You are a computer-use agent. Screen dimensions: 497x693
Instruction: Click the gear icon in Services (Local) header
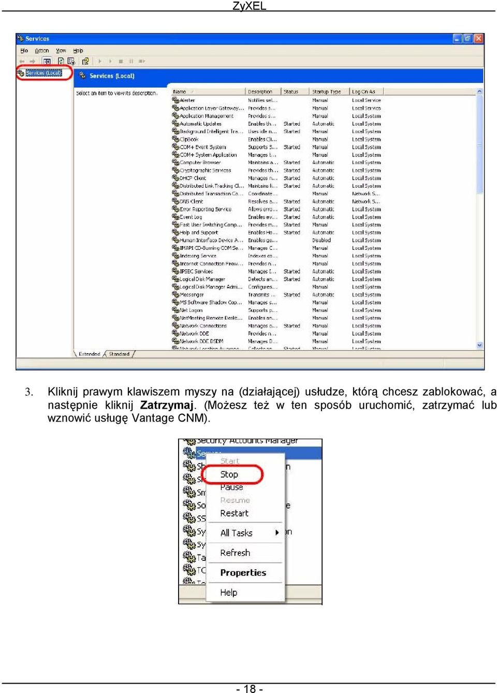pos(82,76)
